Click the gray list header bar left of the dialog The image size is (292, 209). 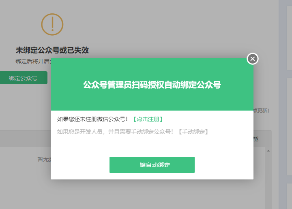click(x=24, y=139)
